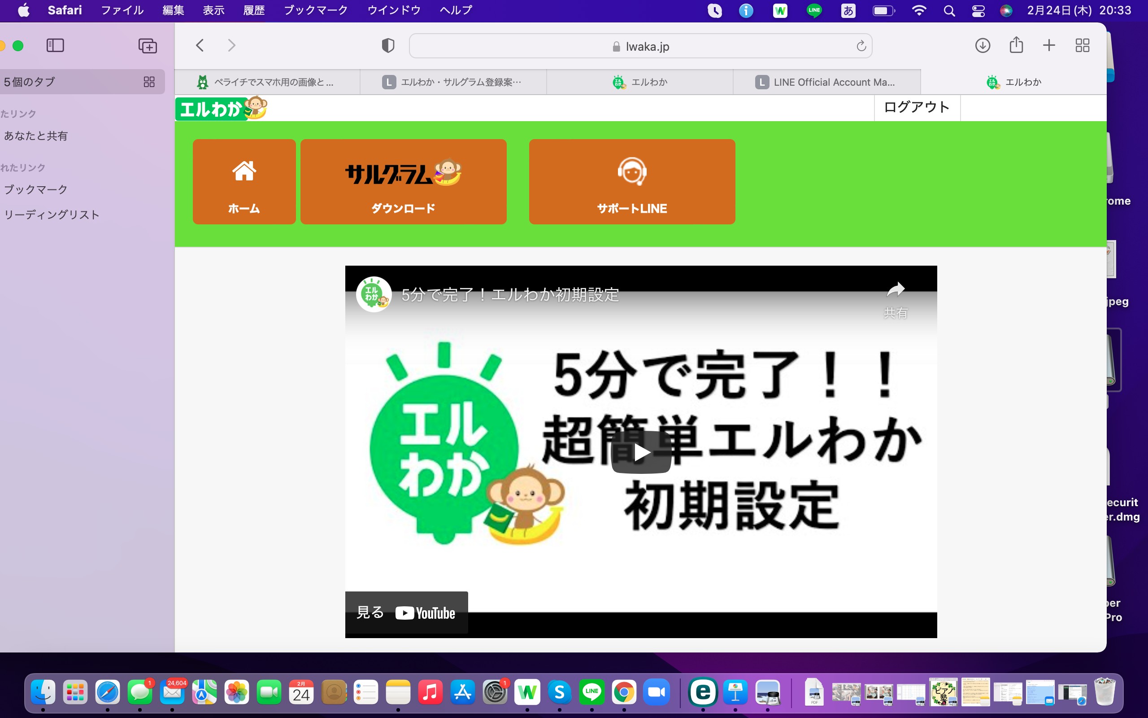
Task: Select the rightmost エルわか tab
Action: (1014, 82)
